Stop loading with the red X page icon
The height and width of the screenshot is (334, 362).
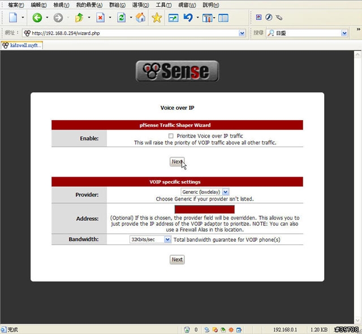pyautogui.click(x=101, y=18)
